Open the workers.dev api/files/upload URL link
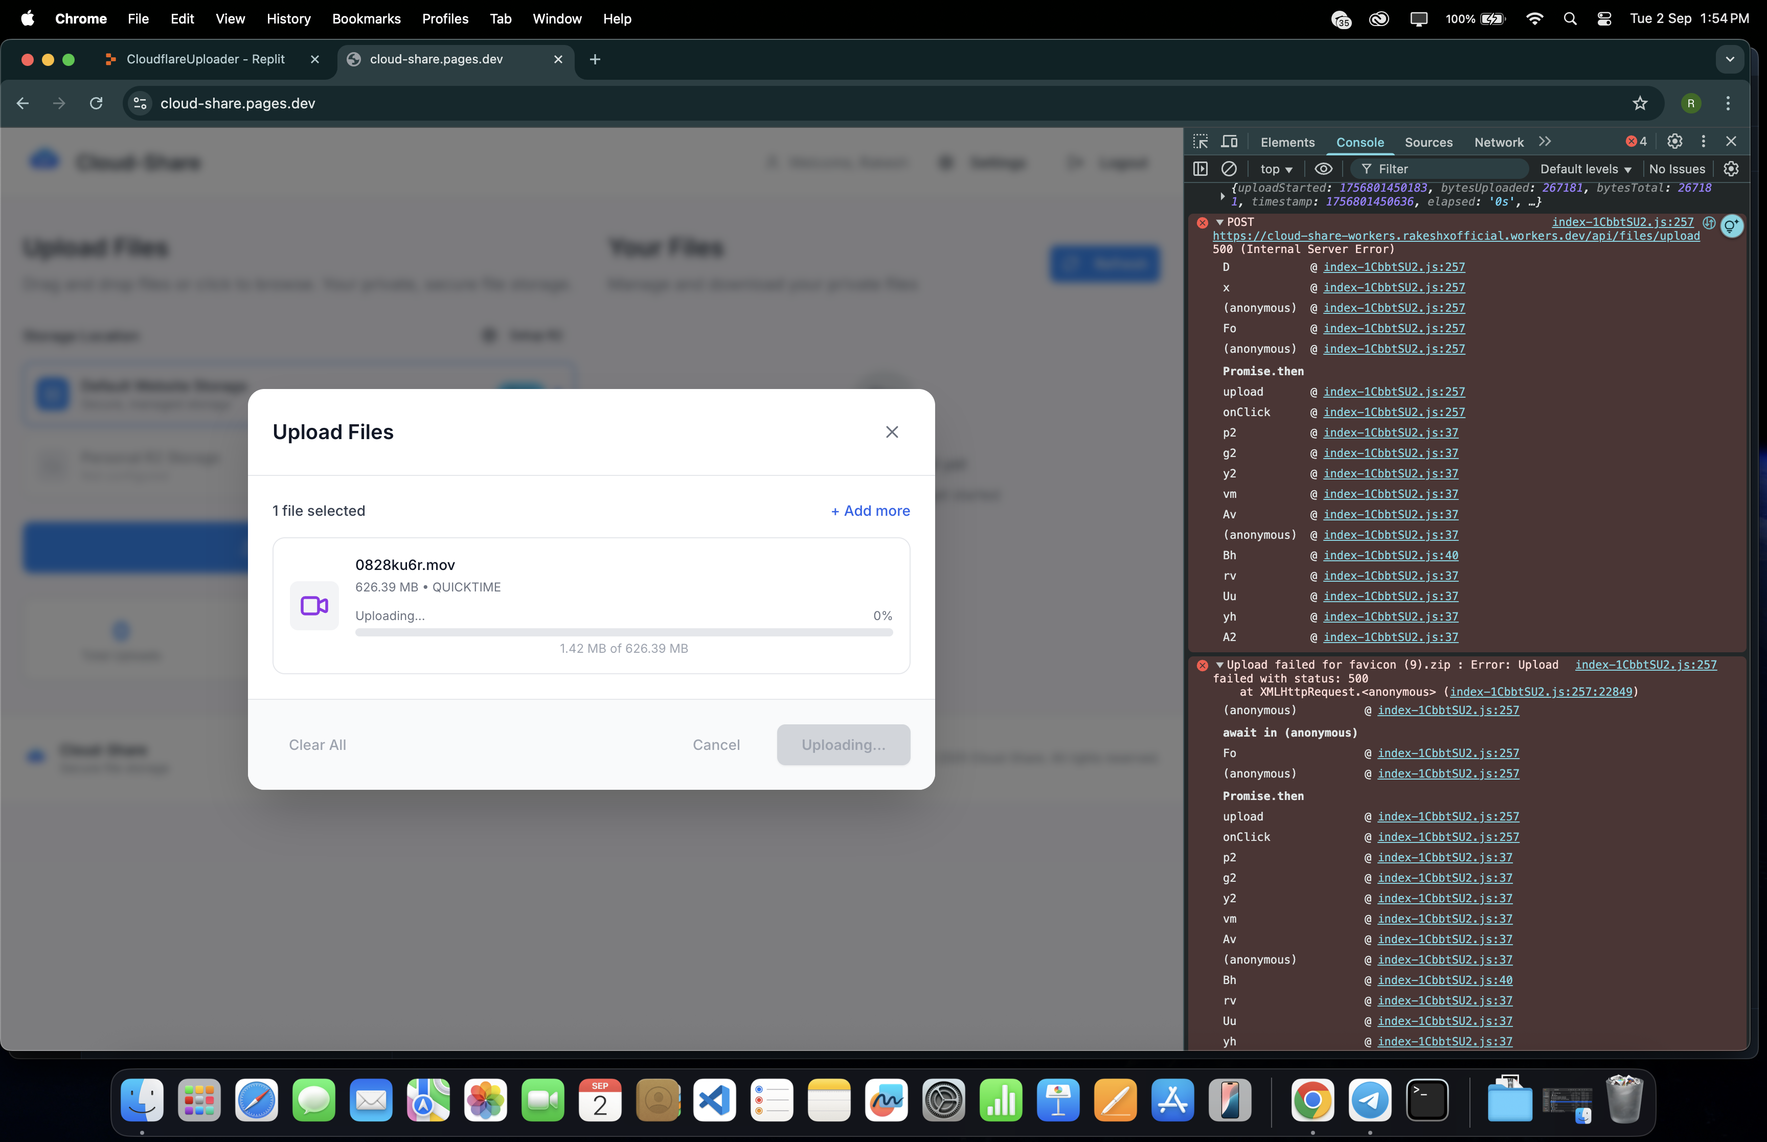 [x=1456, y=236]
